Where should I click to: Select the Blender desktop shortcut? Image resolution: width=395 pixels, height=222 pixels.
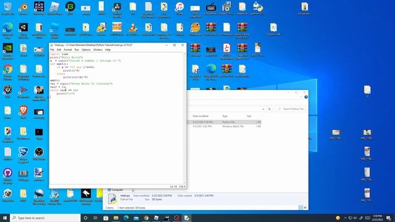pos(23,8)
